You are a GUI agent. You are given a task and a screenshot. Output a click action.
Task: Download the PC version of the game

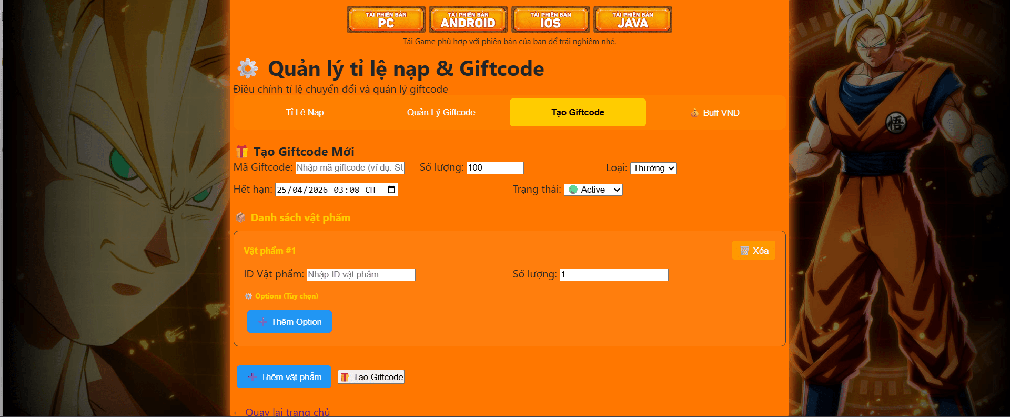click(x=386, y=19)
